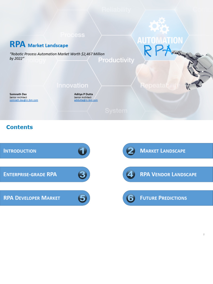Image resolution: width=213 pixels, height=284 pixels.
Task: Click the number 4 badge beside RPA Vendor Landscape
Action: (x=131, y=174)
